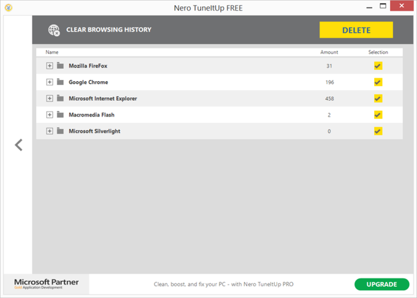Image resolution: width=417 pixels, height=298 pixels.
Task: Click the green UPGRADE button
Action: pos(381,284)
